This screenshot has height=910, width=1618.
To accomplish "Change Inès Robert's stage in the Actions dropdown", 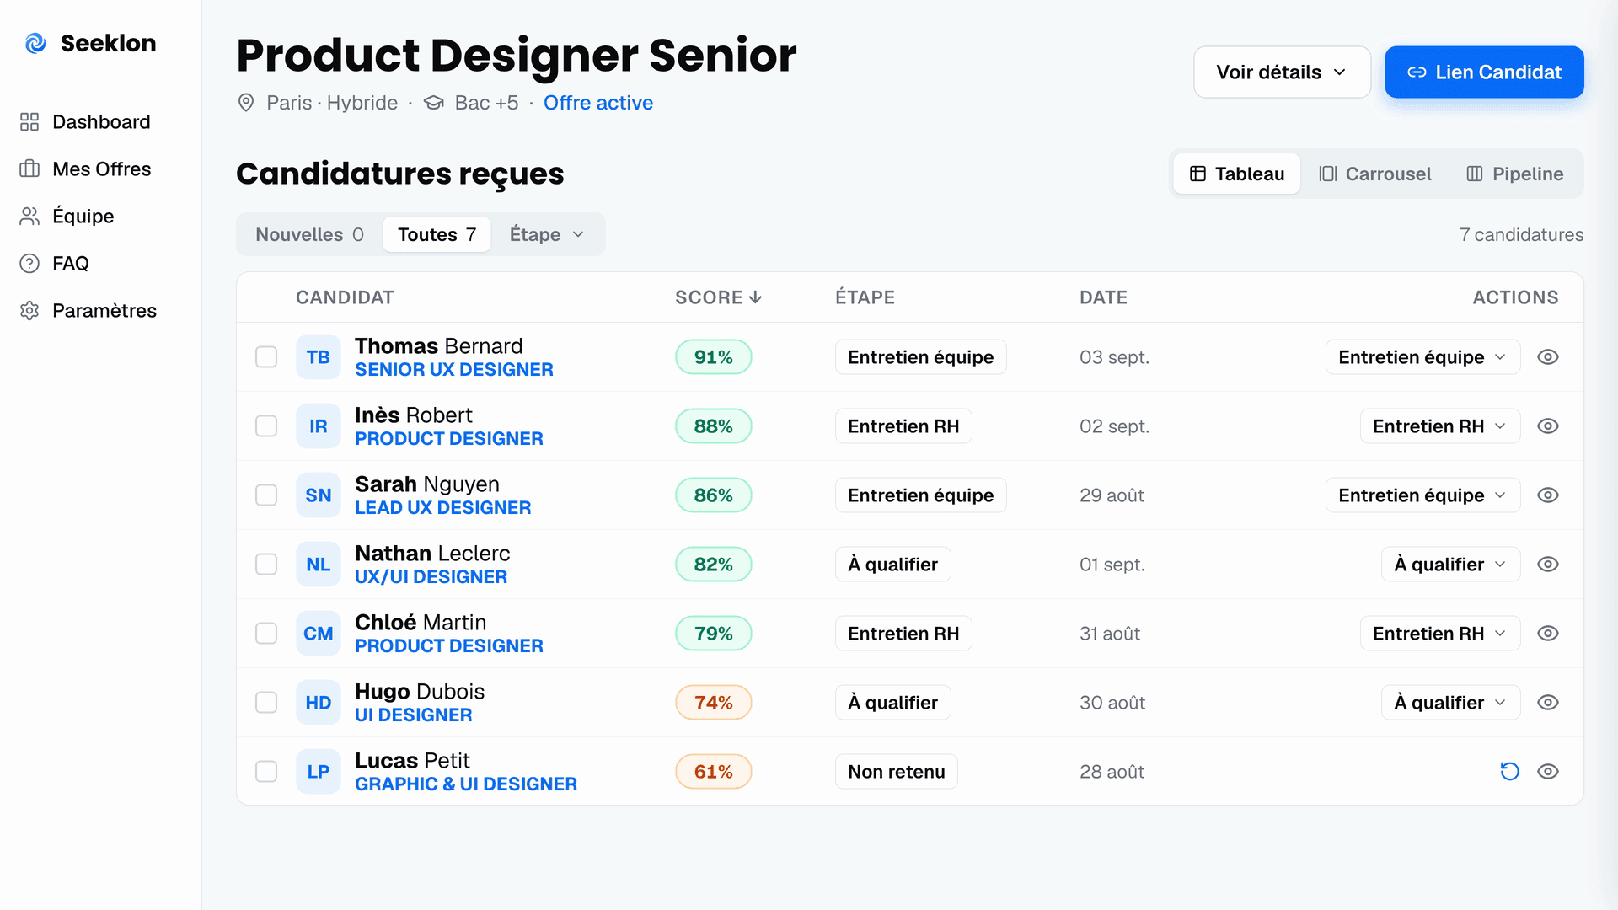I will (x=1440, y=426).
